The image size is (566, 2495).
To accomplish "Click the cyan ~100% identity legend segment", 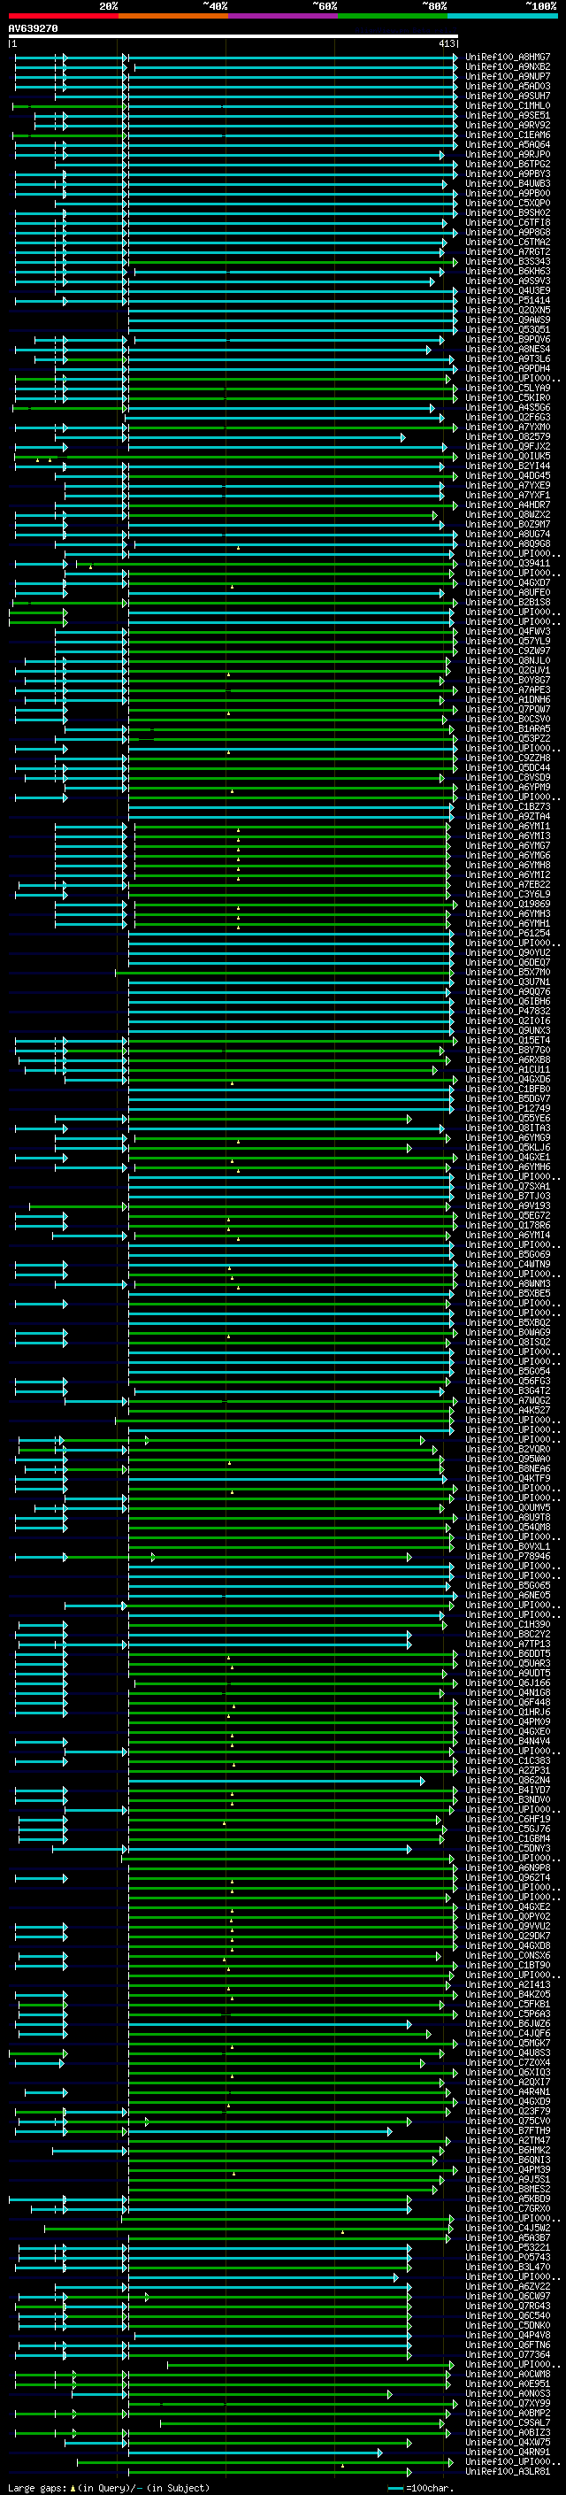I will point(502,16).
